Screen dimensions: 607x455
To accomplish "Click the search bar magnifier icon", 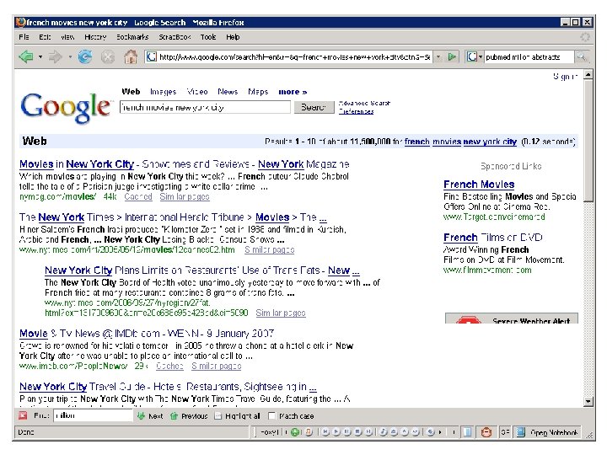I will click(581, 57).
